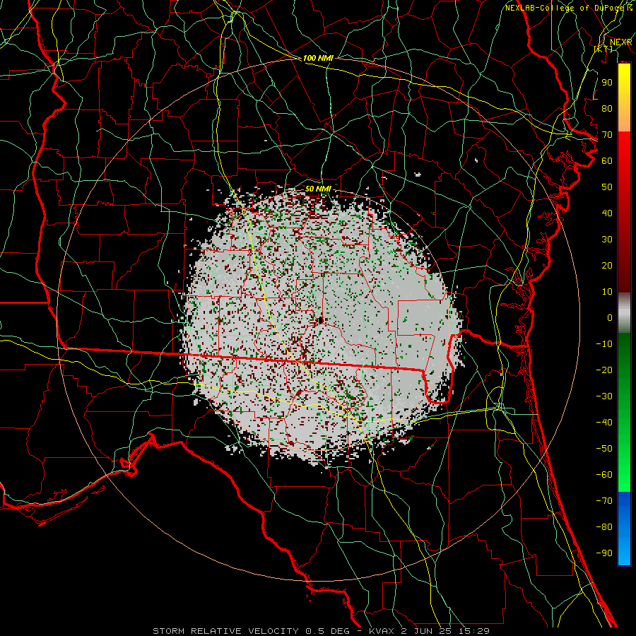Screen dimensions: 636x636
Task: Select the -50 value on velocity scale
Action: pos(604,449)
